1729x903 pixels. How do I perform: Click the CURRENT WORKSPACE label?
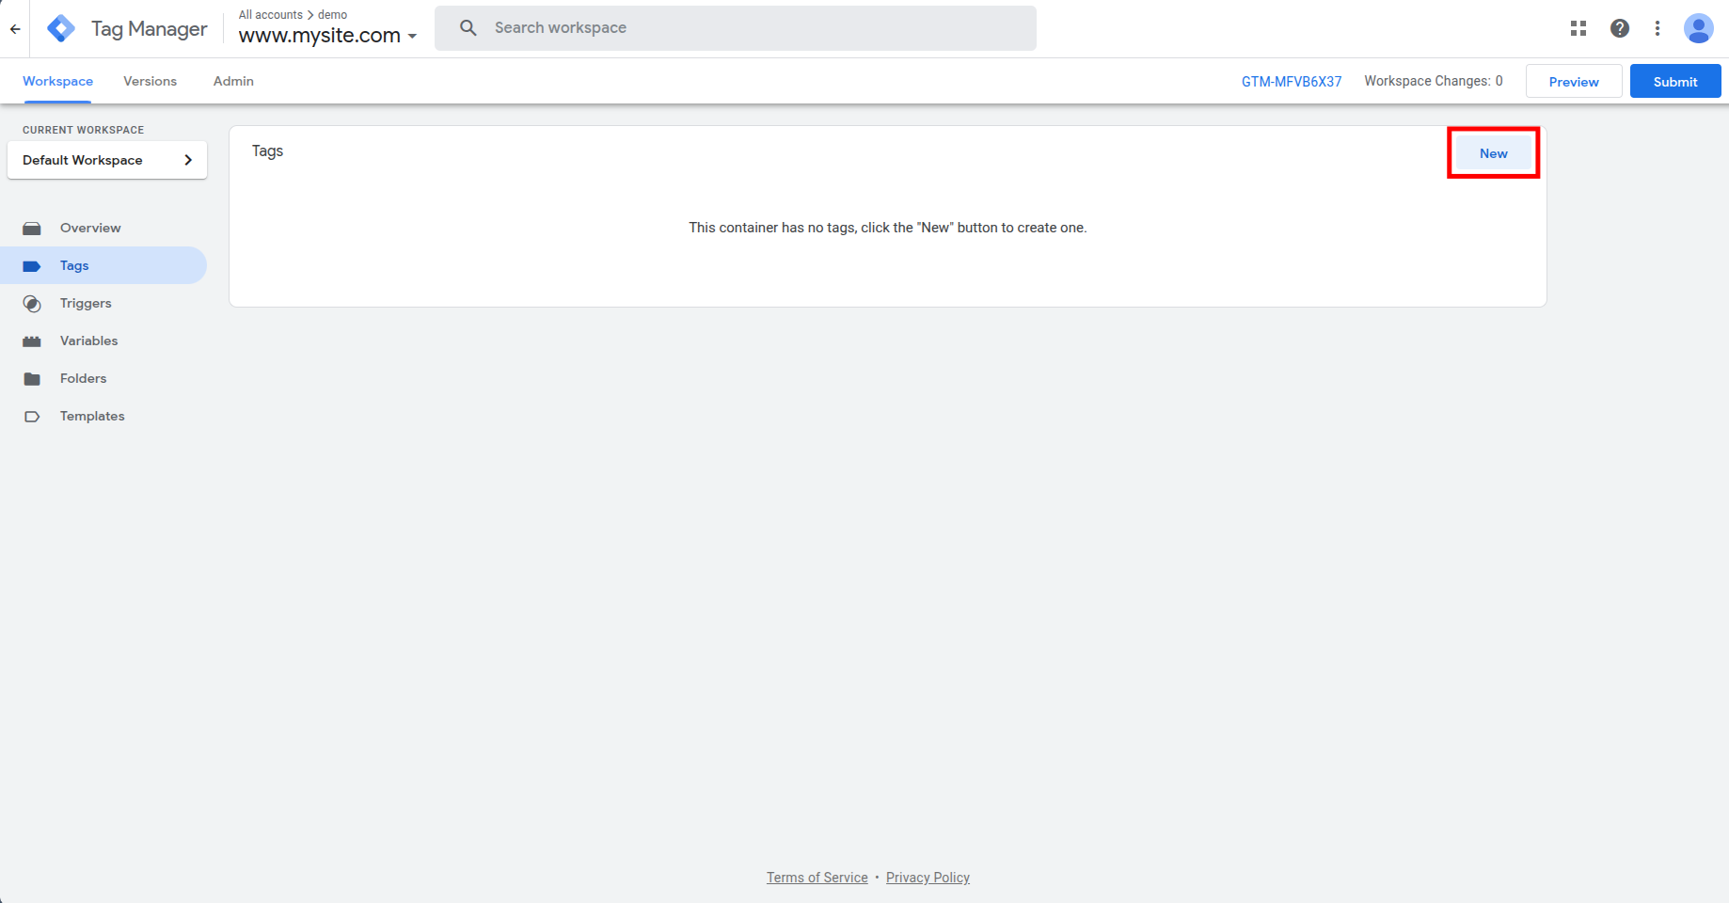[84, 130]
